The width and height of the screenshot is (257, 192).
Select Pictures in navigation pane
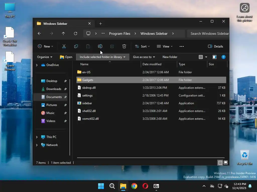point(52,105)
